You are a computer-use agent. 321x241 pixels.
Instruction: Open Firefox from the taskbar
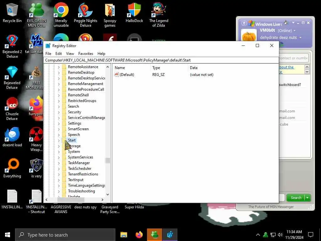(139, 235)
